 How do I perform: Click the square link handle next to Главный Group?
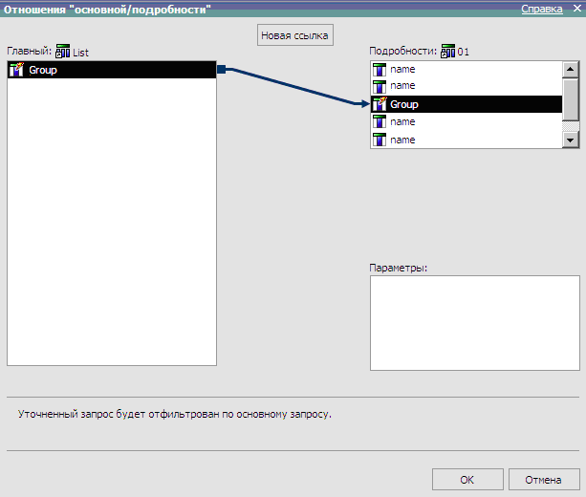pyautogui.click(x=221, y=70)
